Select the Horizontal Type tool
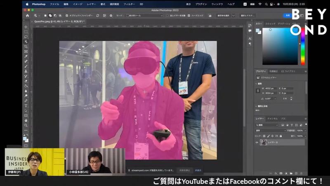The width and height of the screenshot is (330, 186). pyautogui.click(x=26, y=106)
